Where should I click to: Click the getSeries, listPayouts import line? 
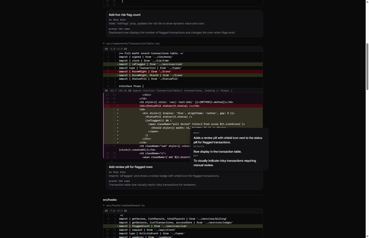point(183,219)
